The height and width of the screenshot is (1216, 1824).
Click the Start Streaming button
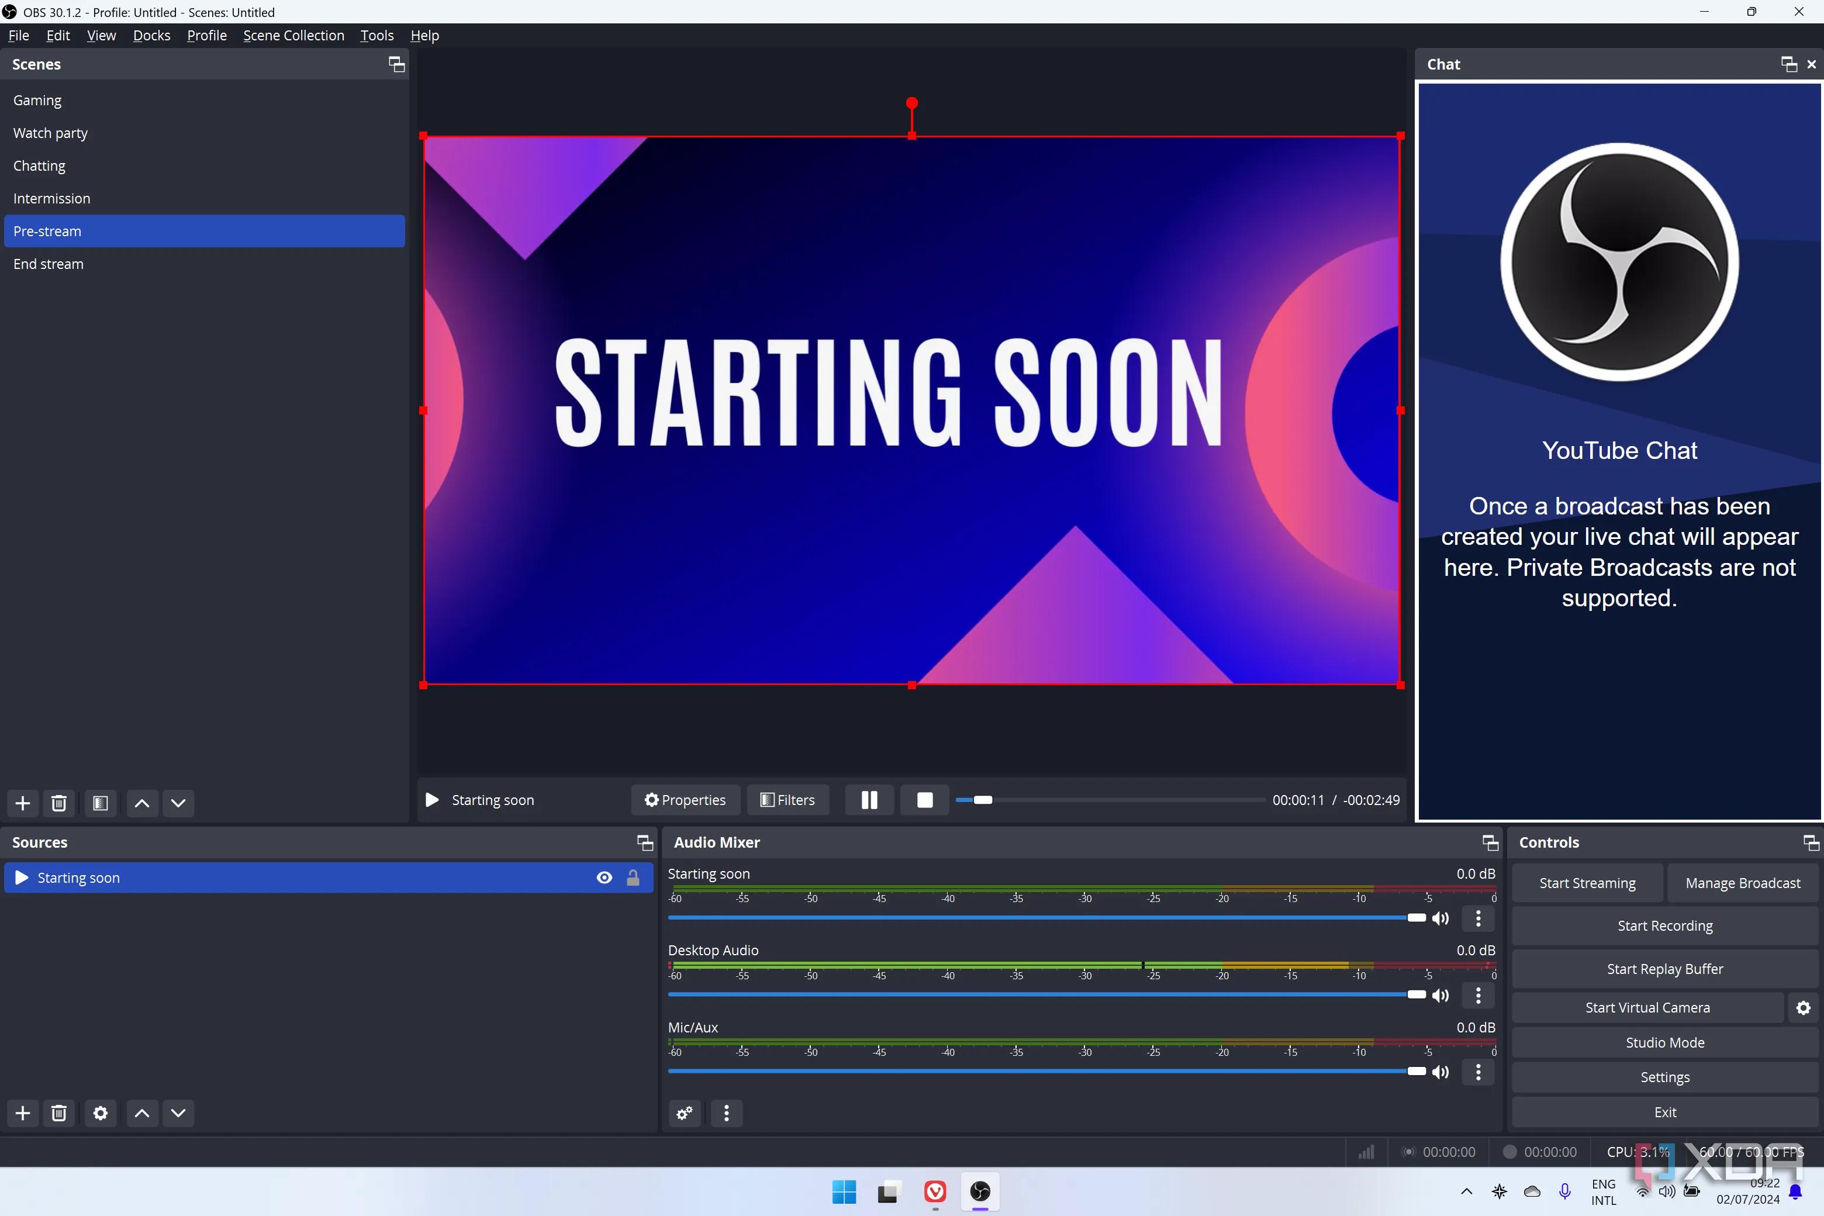[1587, 883]
